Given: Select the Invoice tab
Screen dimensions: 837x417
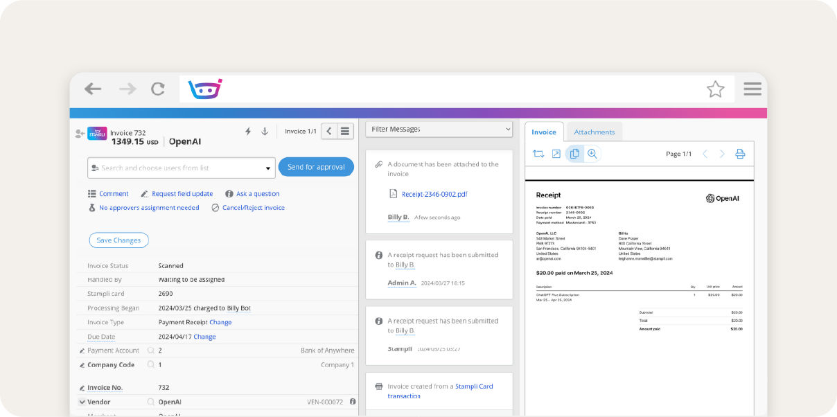Looking at the screenshot, I should click(x=544, y=132).
